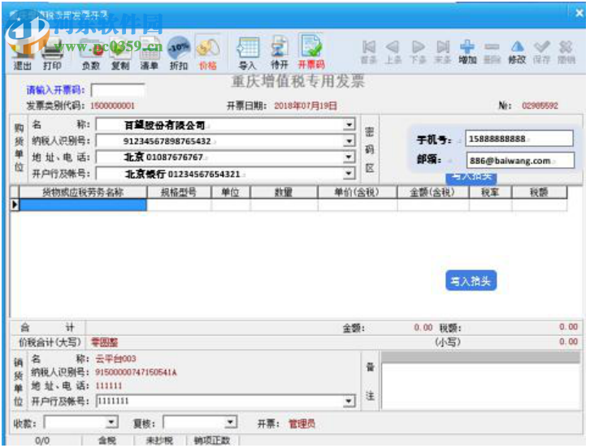Screen dimensions: 590x448
Task: Open the 待开 (pending) invoices icon
Action: tap(280, 54)
